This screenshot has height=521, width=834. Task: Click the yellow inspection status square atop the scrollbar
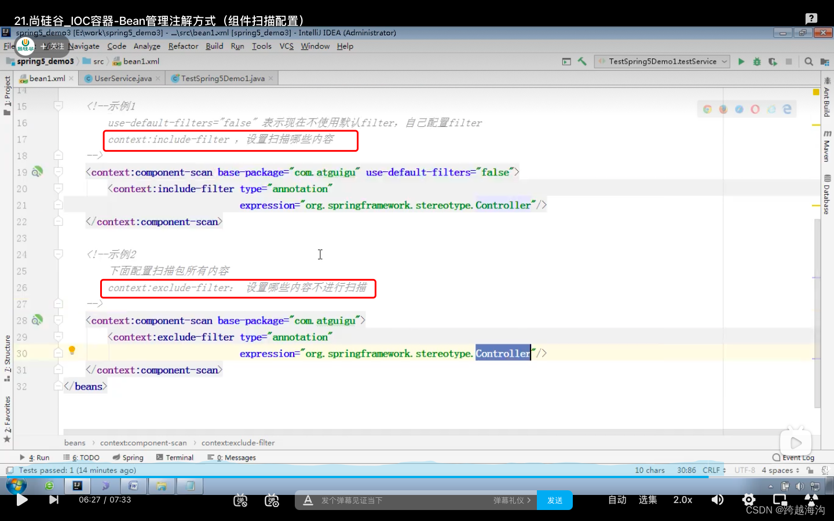click(x=816, y=92)
